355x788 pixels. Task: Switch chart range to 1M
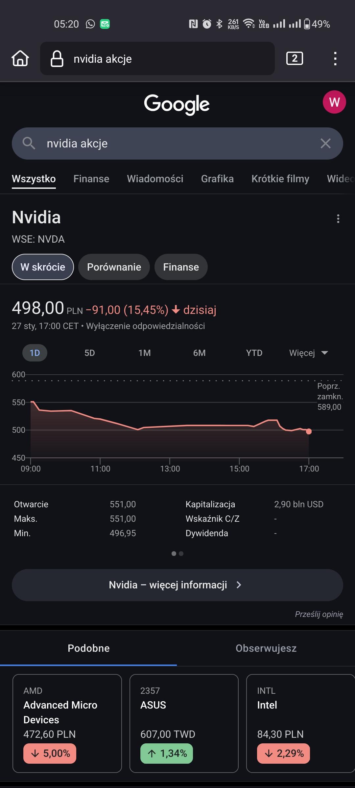pyautogui.click(x=144, y=353)
